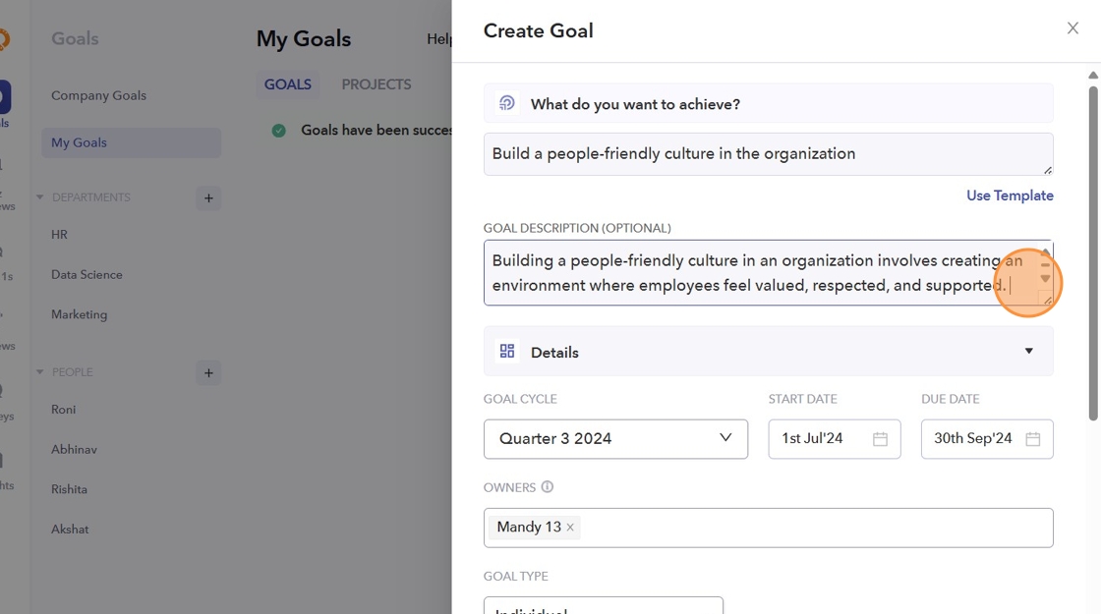Click the Use Template link
This screenshot has height=614, width=1101.
(1010, 195)
